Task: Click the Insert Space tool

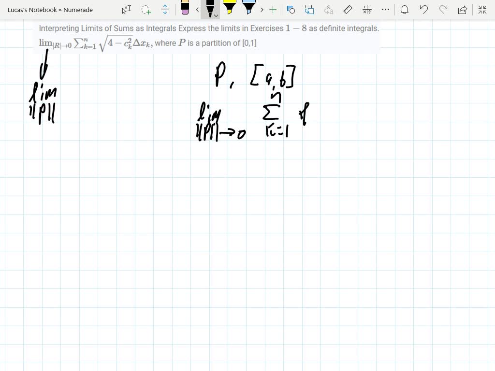Action: click(164, 10)
